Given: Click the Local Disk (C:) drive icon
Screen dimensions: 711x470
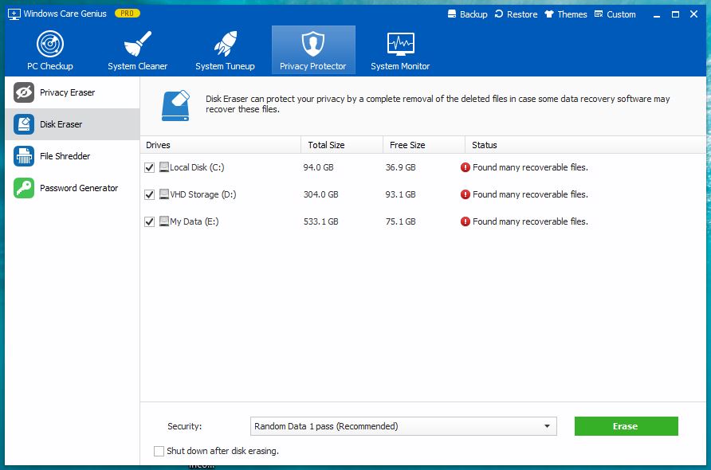Looking at the screenshot, I should coord(163,167).
